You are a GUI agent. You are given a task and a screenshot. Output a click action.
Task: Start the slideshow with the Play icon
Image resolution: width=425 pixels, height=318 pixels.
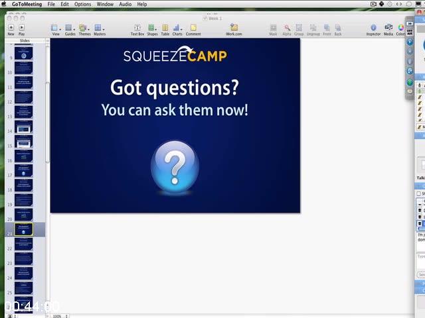pyautogui.click(x=22, y=27)
